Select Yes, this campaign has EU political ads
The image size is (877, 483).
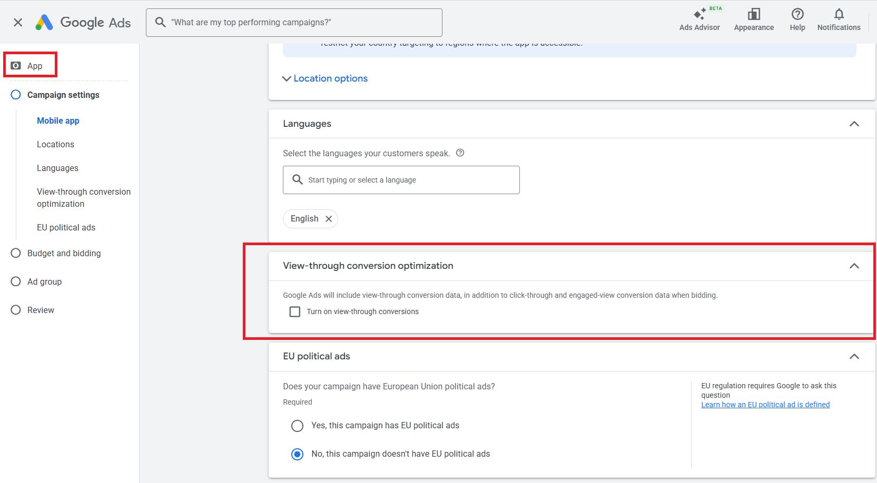(298, 426)
